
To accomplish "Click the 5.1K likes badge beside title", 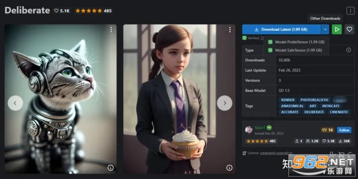I will click(x=62, y=11).
